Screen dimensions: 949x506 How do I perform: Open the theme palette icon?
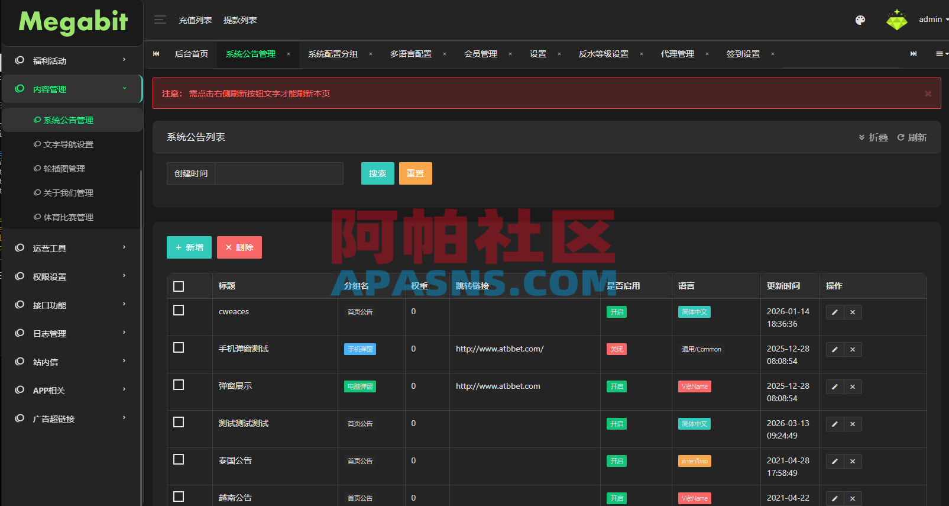[860, 20]
